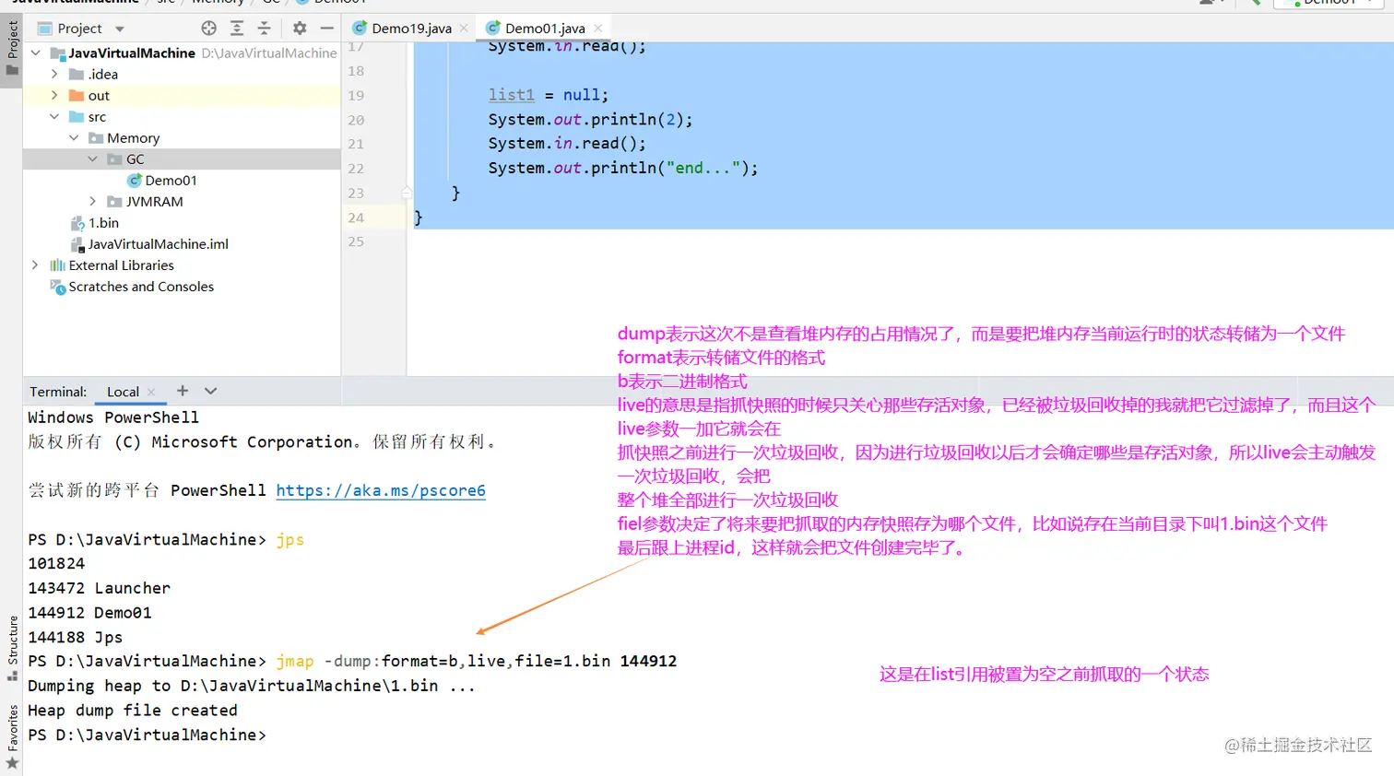Open the Project tool window sidebar tab

[12, 49]
